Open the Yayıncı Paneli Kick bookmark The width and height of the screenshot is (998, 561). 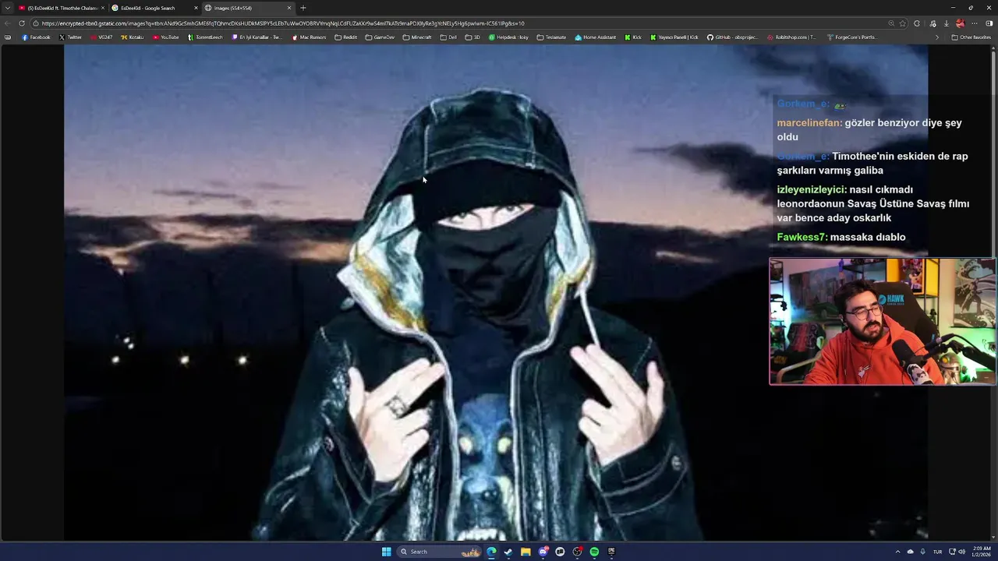point(674,37)
